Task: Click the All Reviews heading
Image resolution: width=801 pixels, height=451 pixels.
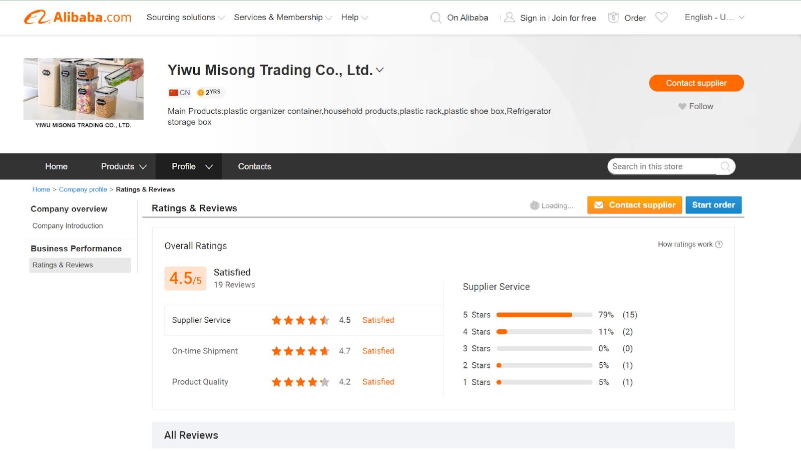Action: tap(191, 435)
